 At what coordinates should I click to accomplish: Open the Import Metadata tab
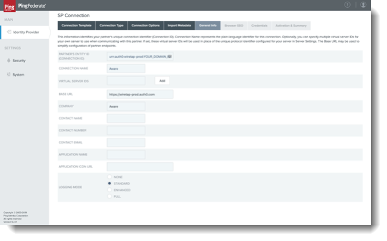179,26
